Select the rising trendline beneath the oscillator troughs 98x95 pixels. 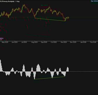(x=49, y=78)
